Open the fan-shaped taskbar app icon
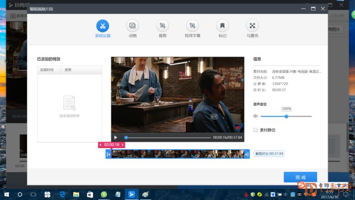 click(x=47, y=194)
